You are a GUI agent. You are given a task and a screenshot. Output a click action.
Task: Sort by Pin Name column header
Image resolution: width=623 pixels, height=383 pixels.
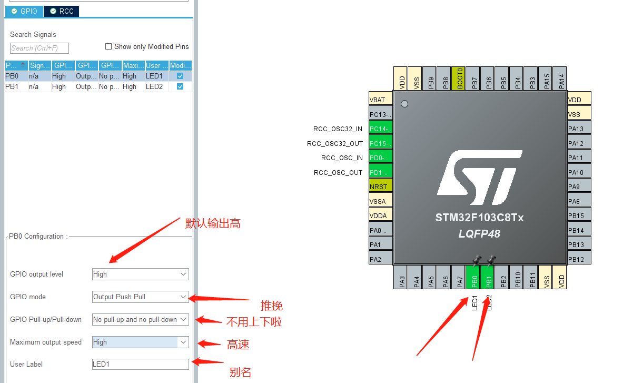[16, 65]
